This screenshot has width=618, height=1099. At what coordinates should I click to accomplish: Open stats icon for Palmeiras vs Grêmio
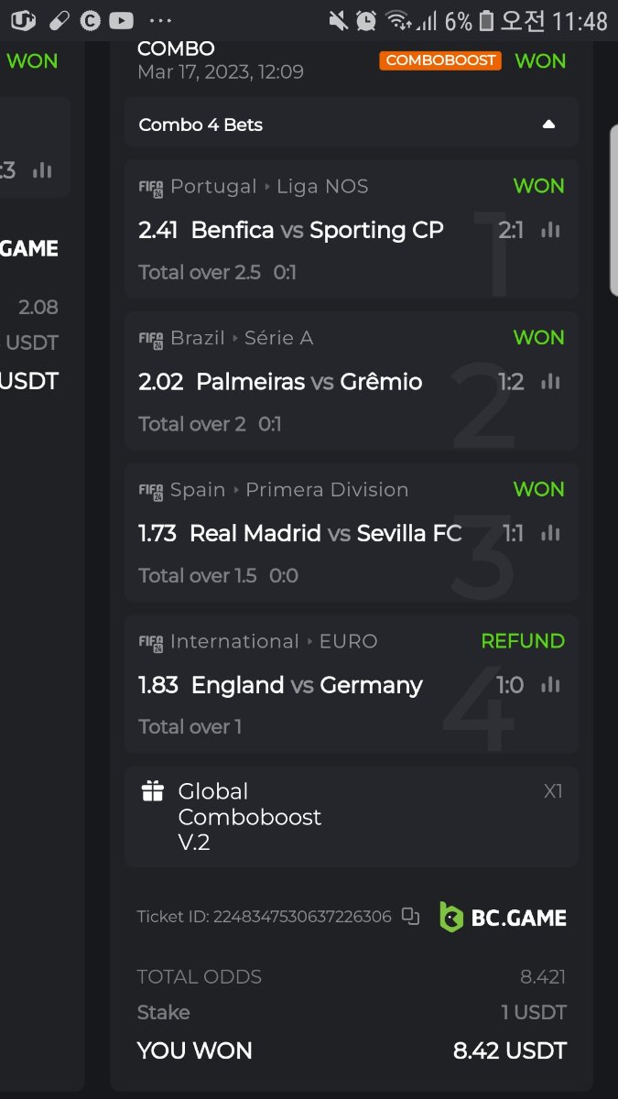pos(550,382)
